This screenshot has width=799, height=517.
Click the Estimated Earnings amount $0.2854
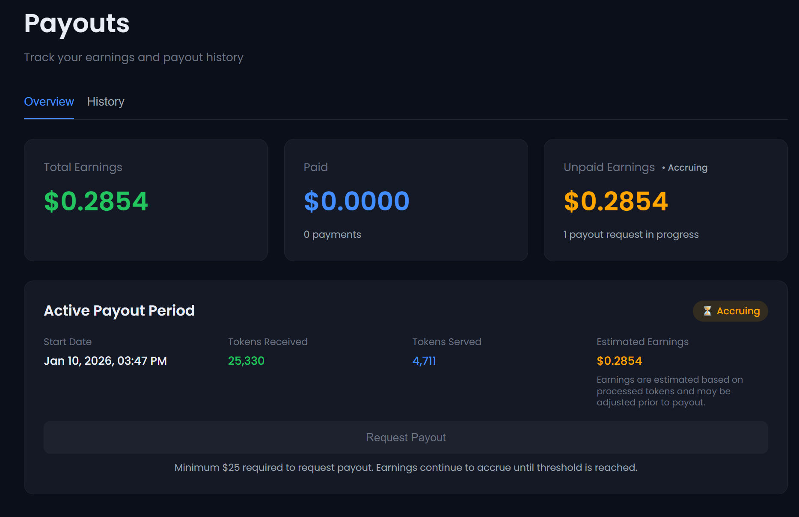(619, 360)
